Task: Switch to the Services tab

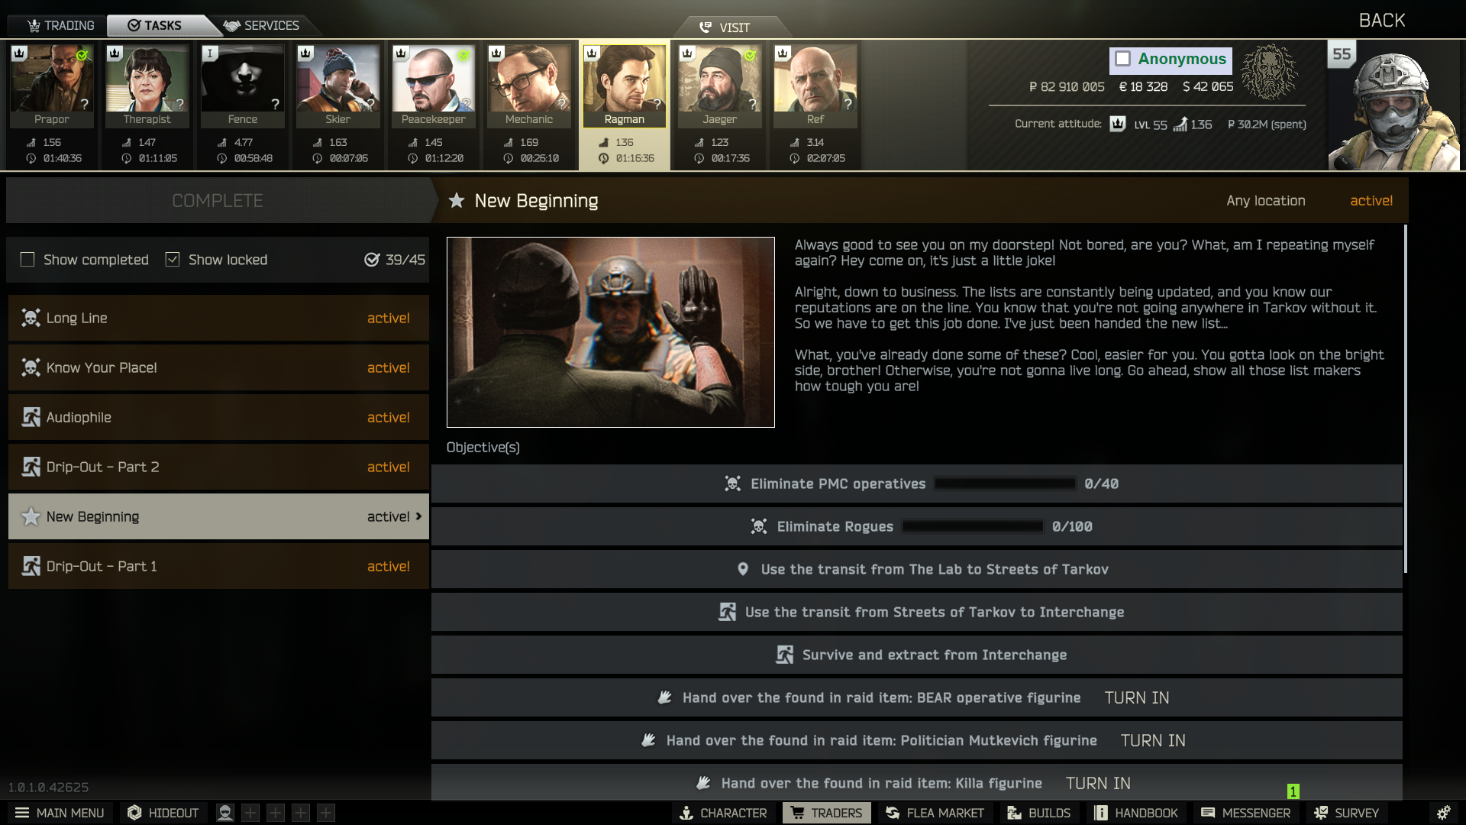Action: pos(262,25)
